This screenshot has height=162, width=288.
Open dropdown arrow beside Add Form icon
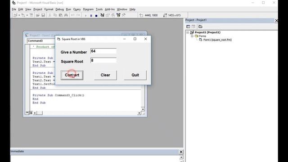27,15
